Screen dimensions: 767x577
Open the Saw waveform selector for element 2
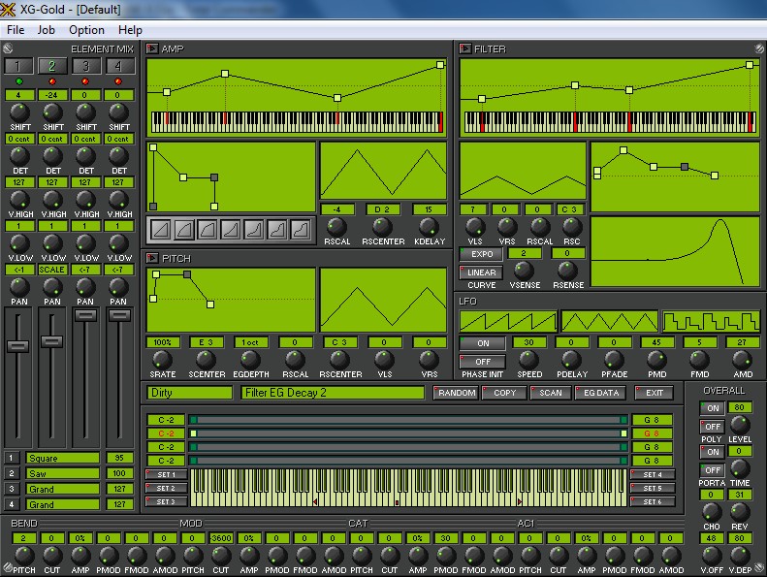62,473
